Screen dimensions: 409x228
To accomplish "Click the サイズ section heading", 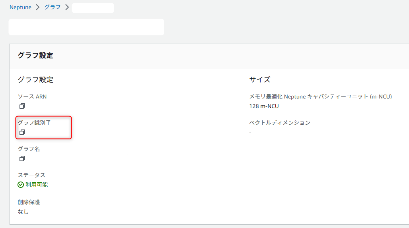I will point(260,80).
